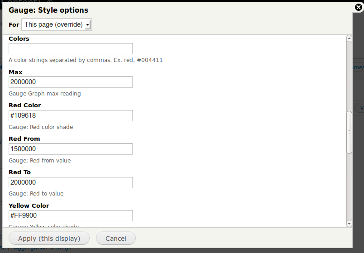Focus the Red To value field

click(x=71, y=182)
